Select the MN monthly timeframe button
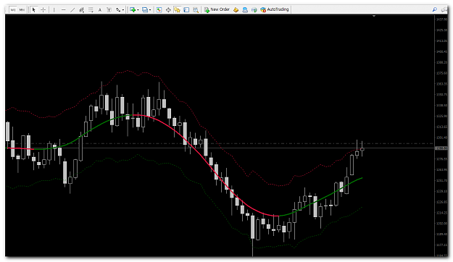 point(22,10)
